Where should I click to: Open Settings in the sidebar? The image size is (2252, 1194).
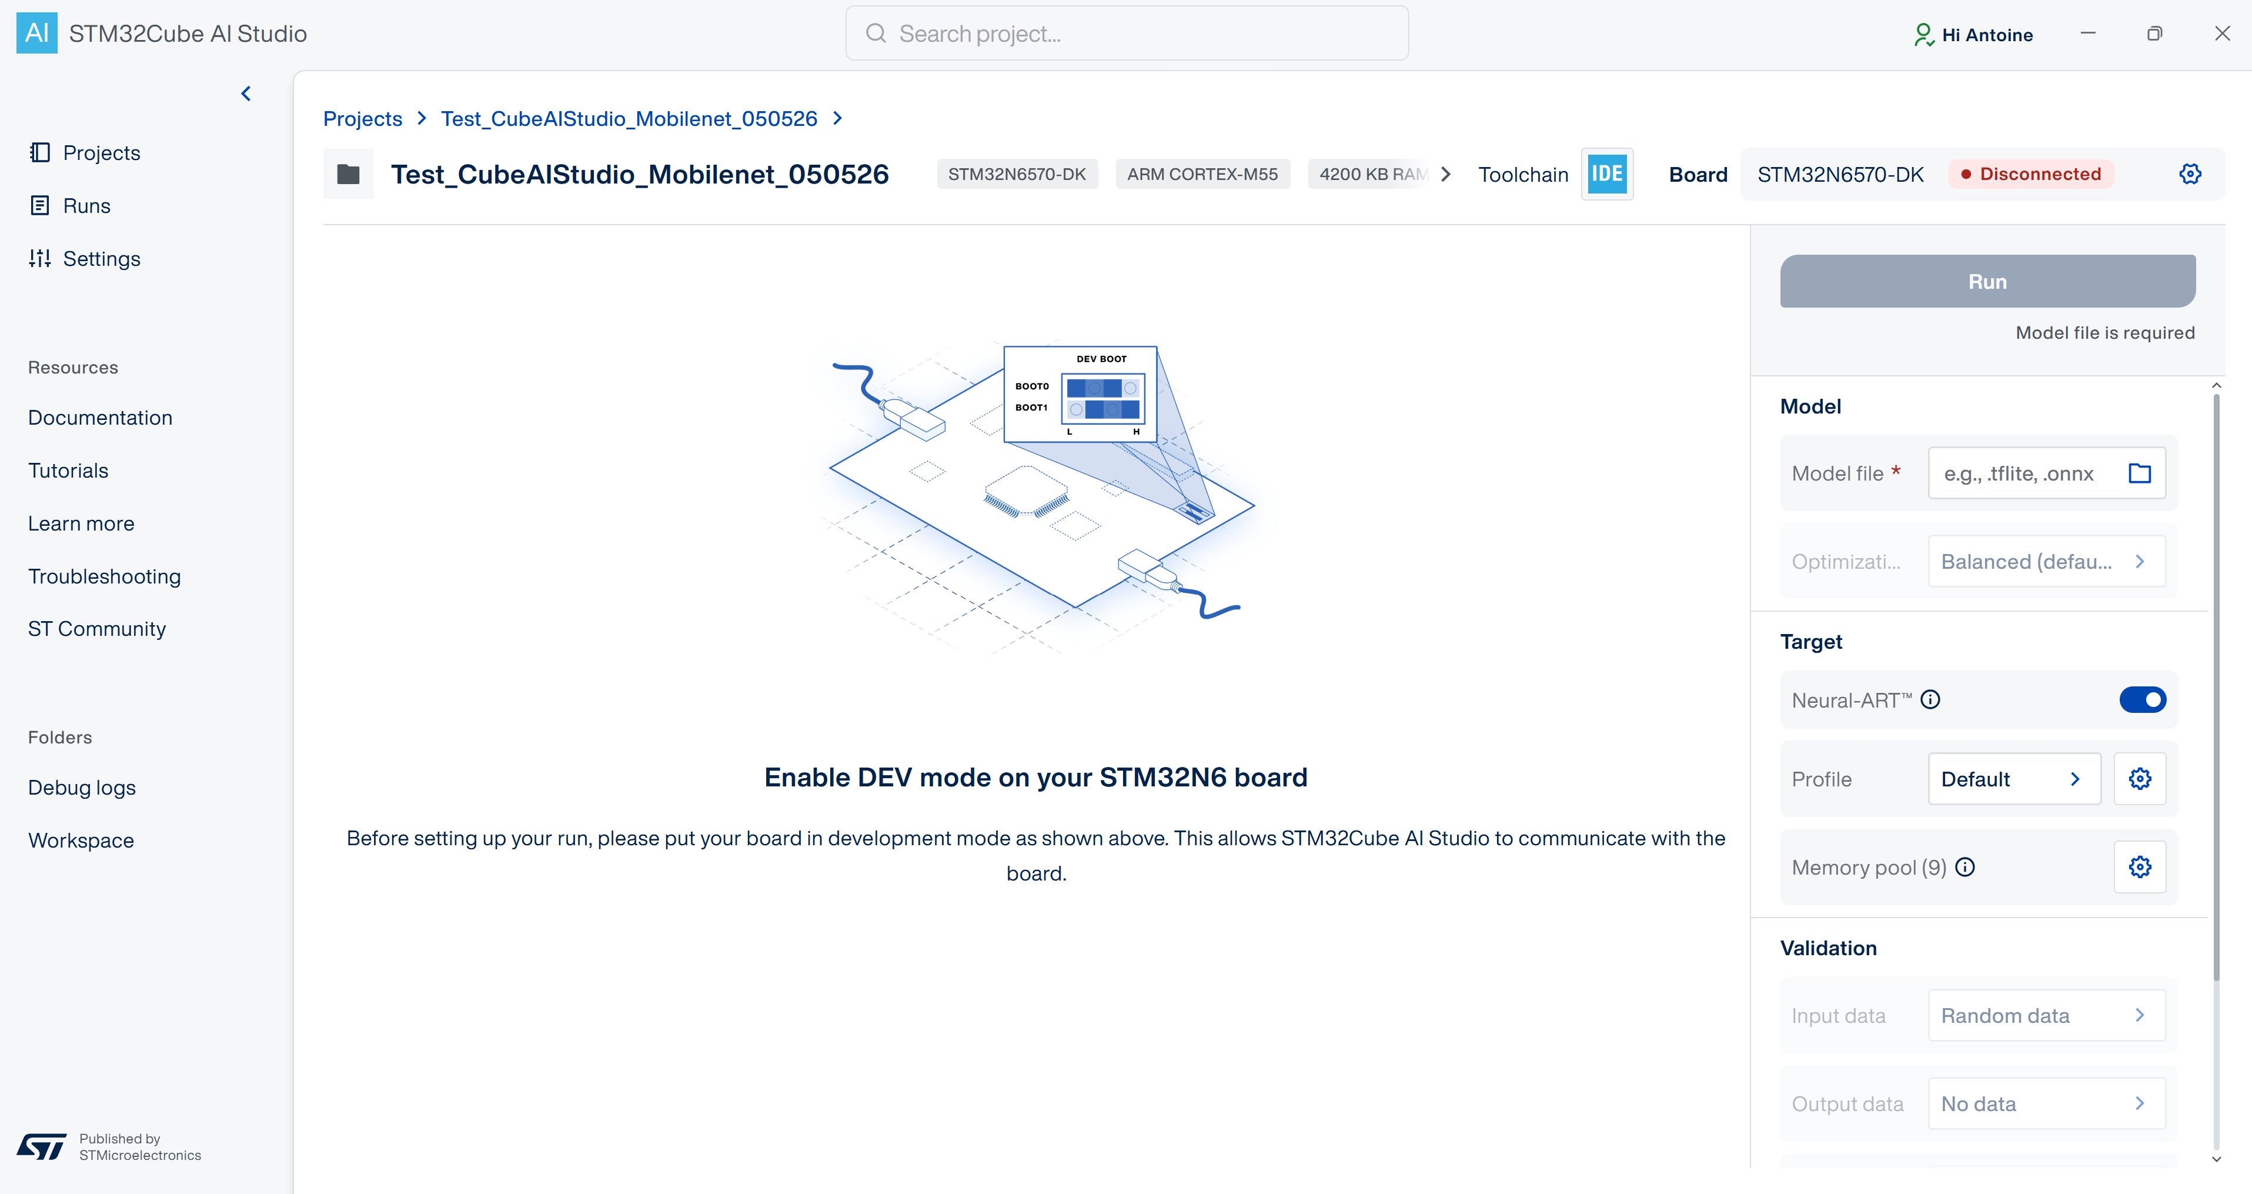(84, 259)
